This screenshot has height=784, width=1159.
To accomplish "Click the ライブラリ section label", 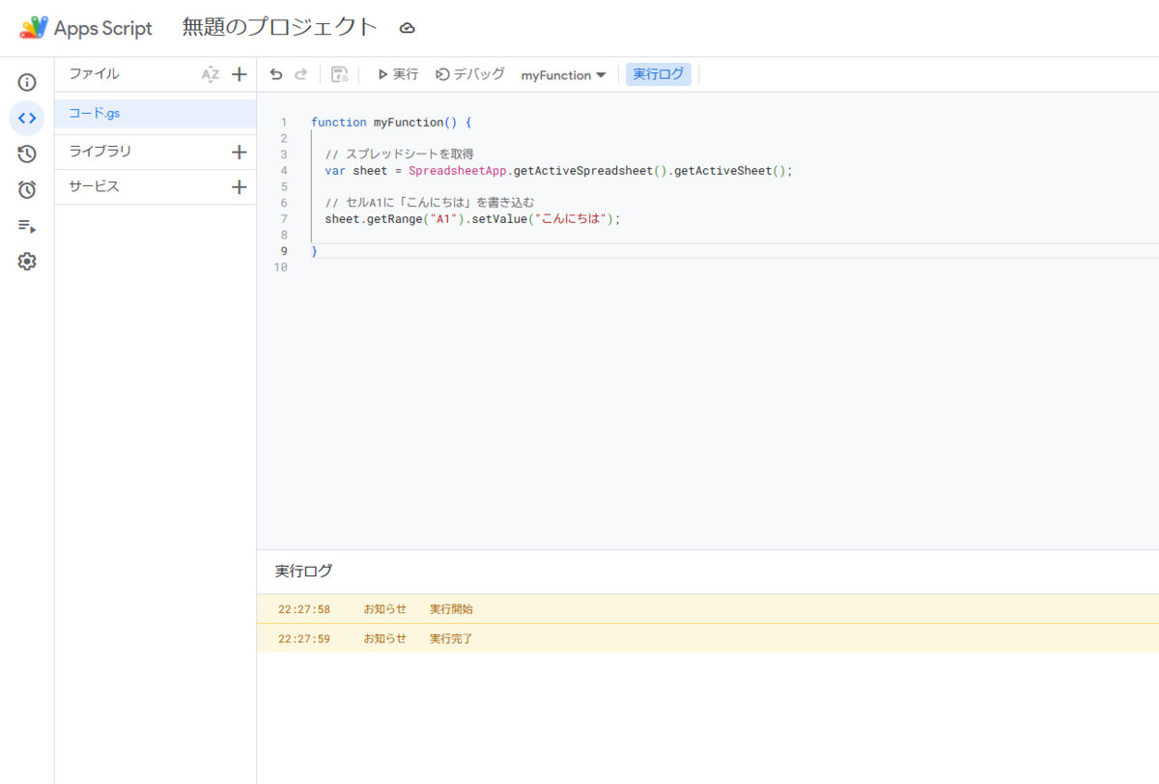I will click(100, 152).
